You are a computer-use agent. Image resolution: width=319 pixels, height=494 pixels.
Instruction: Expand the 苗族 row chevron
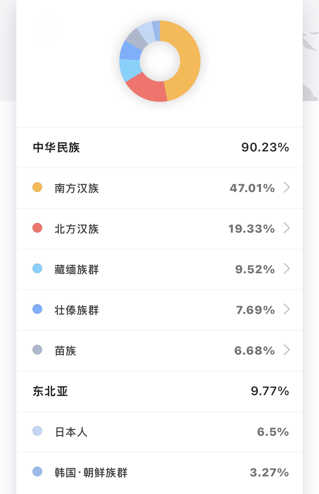287,350
